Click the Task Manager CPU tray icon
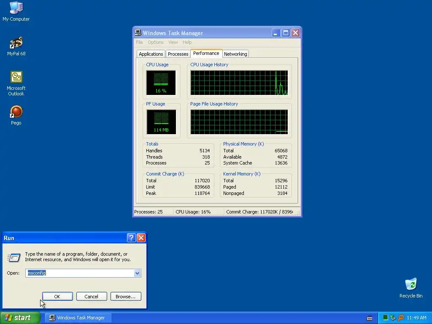This screenshot has height=324, width=432. (x=386, y=318)
